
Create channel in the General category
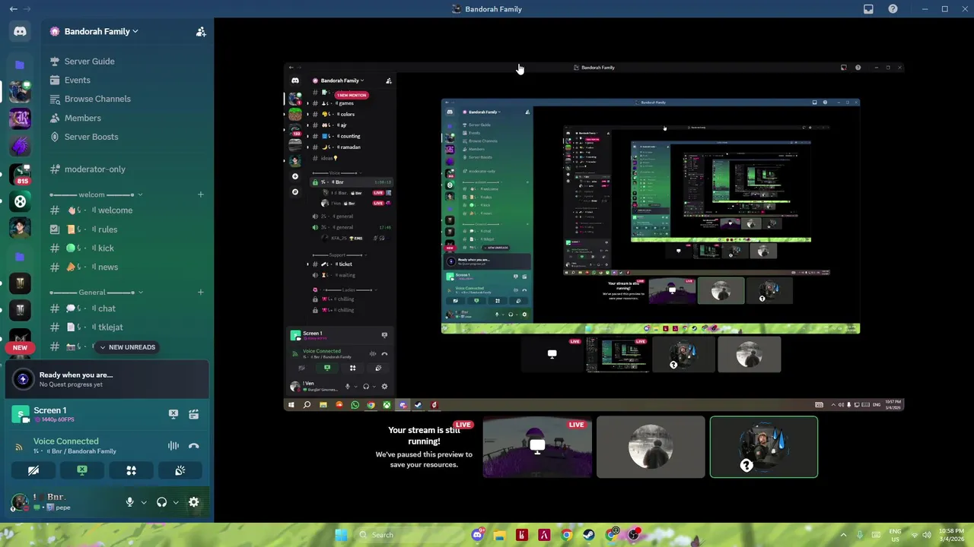201,292
